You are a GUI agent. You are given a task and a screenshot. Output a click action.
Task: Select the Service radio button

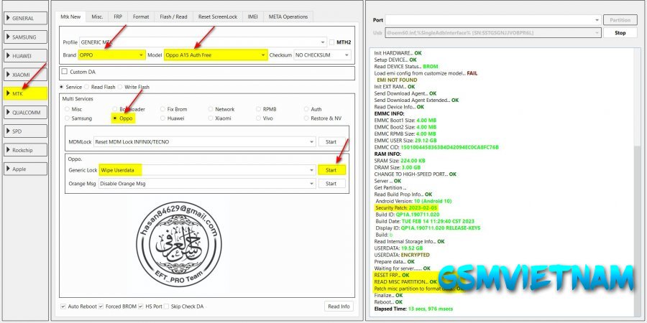[62, 87]
